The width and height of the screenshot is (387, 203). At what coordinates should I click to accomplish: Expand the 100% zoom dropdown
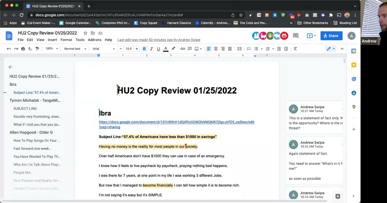(52, 49)
